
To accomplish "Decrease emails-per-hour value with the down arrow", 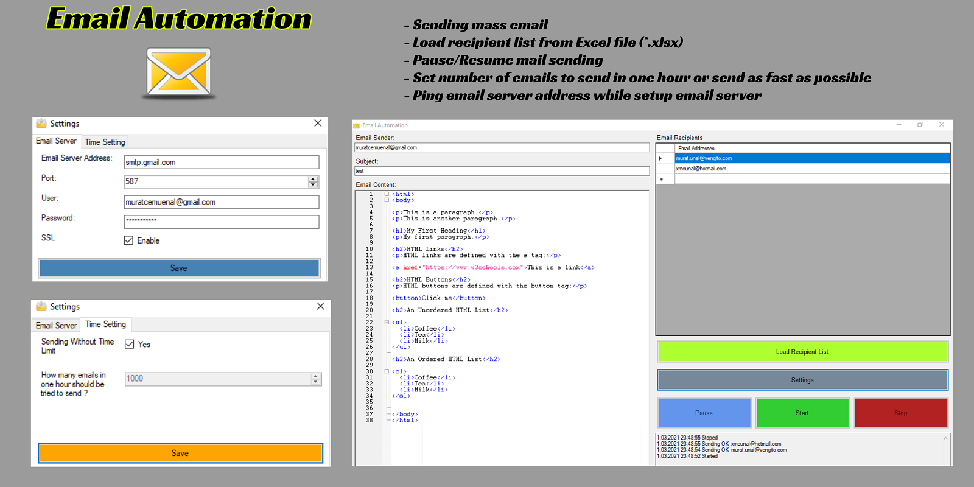I will coord(315,382).
